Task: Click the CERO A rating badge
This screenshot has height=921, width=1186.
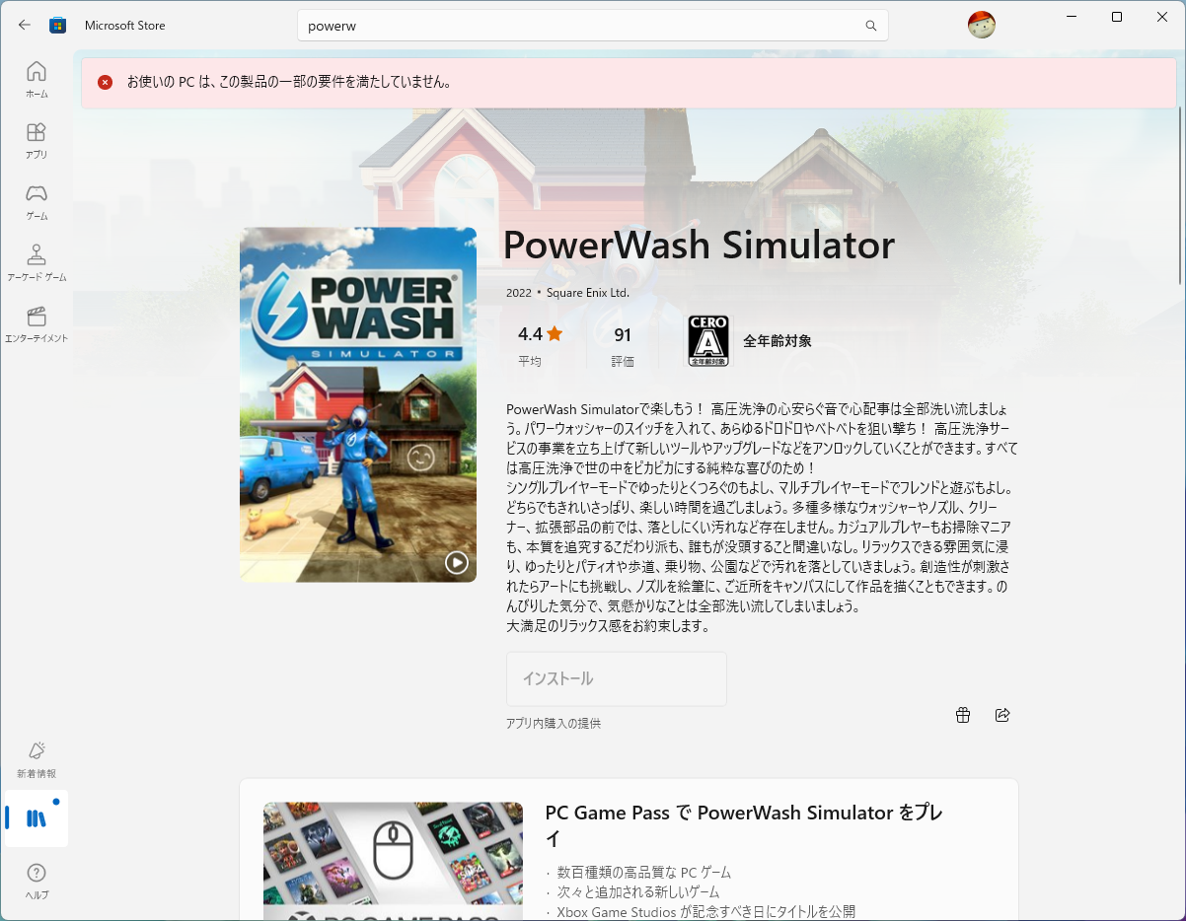Action: pyautogui.click(x=707, y=340)
